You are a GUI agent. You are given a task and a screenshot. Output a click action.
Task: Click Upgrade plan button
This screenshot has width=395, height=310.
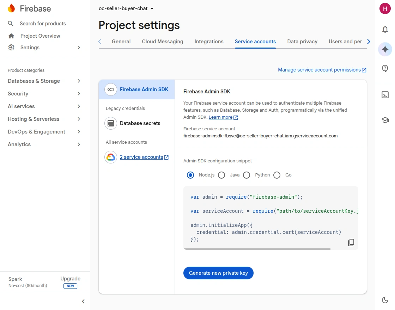pos(70,279)
